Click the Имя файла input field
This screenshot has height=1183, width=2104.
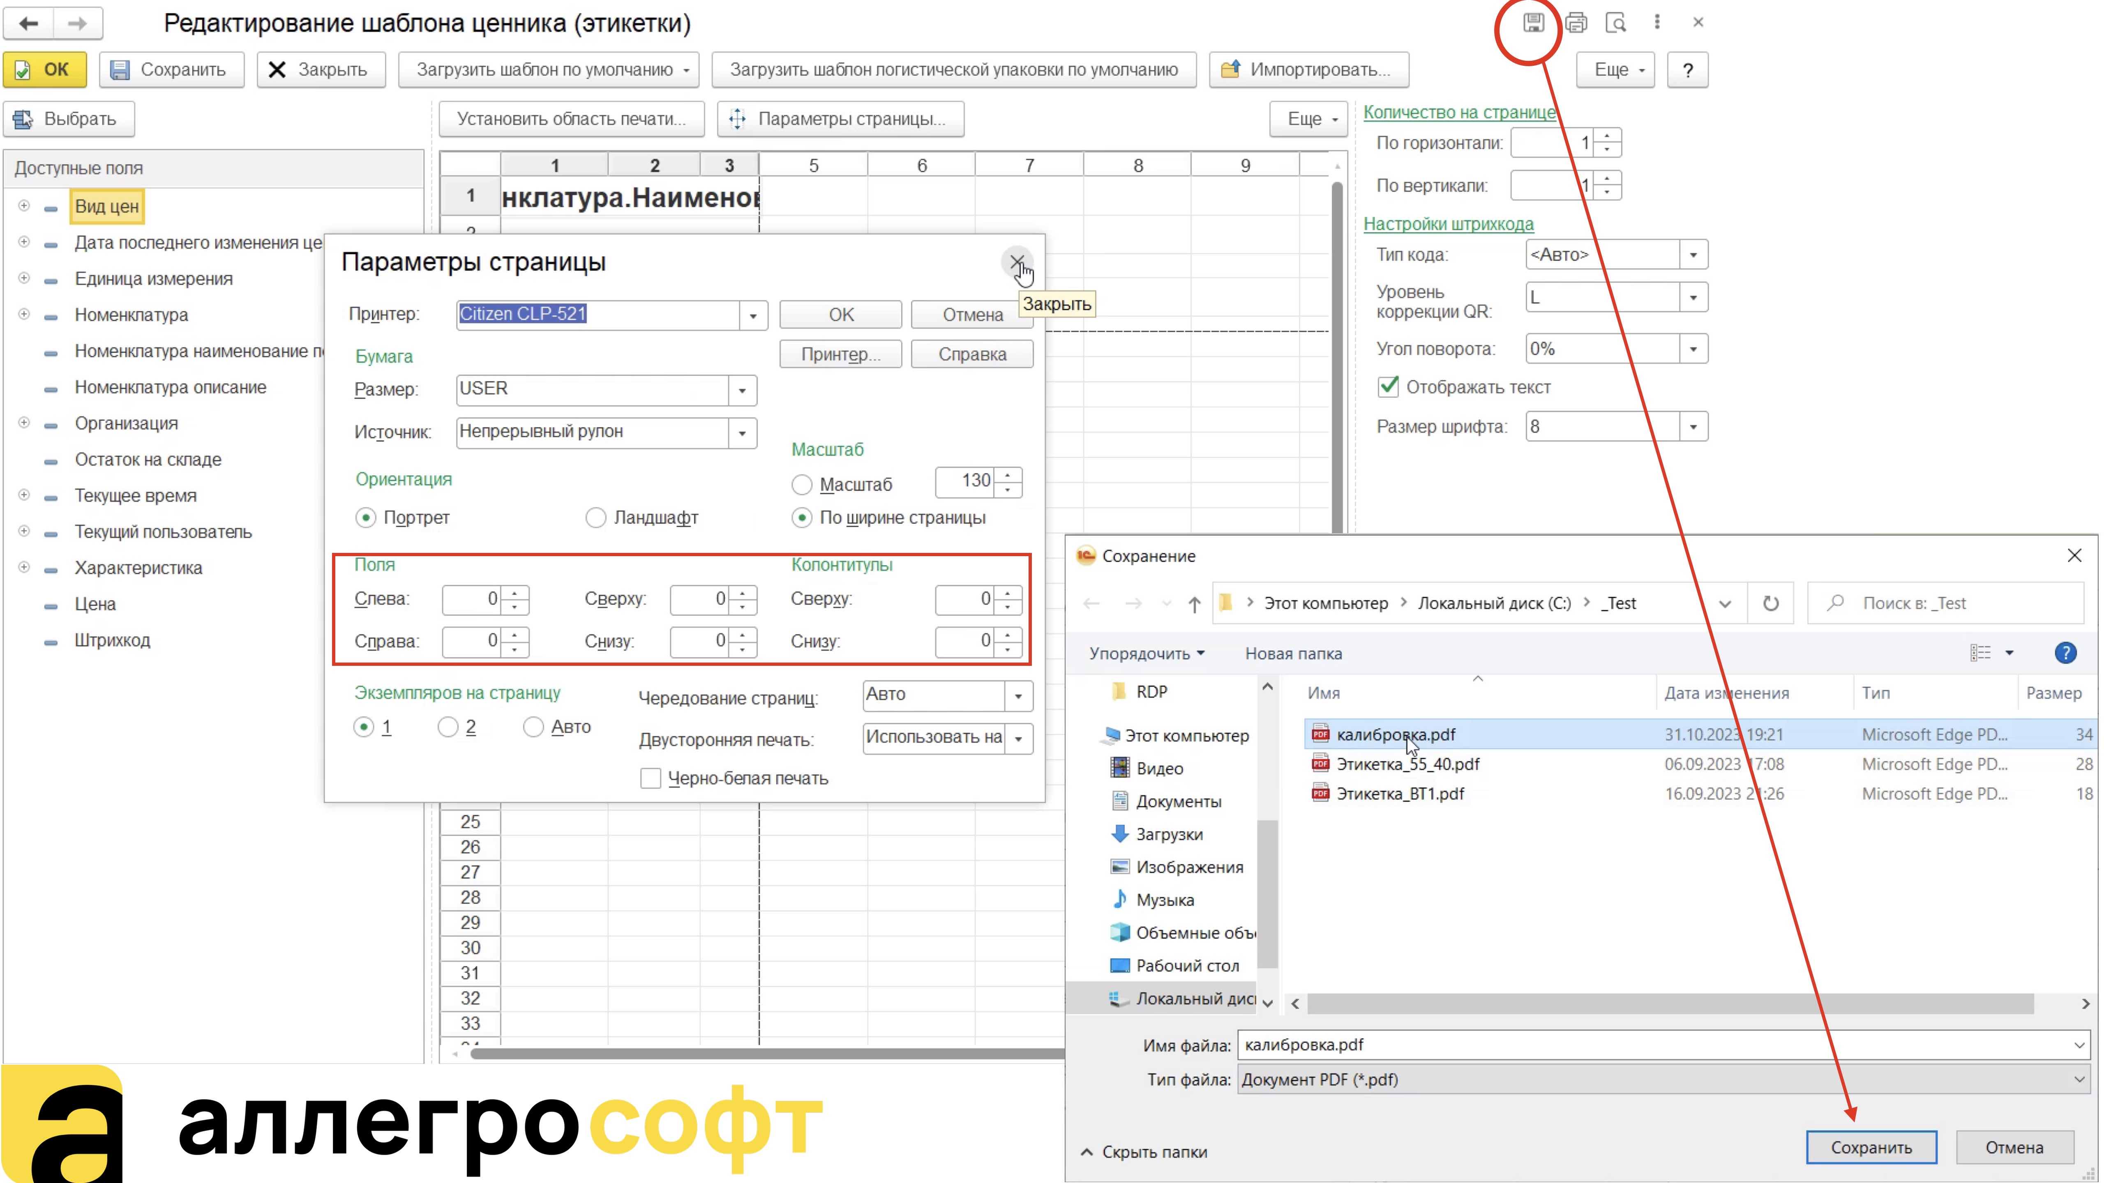pos(1663,1044)
